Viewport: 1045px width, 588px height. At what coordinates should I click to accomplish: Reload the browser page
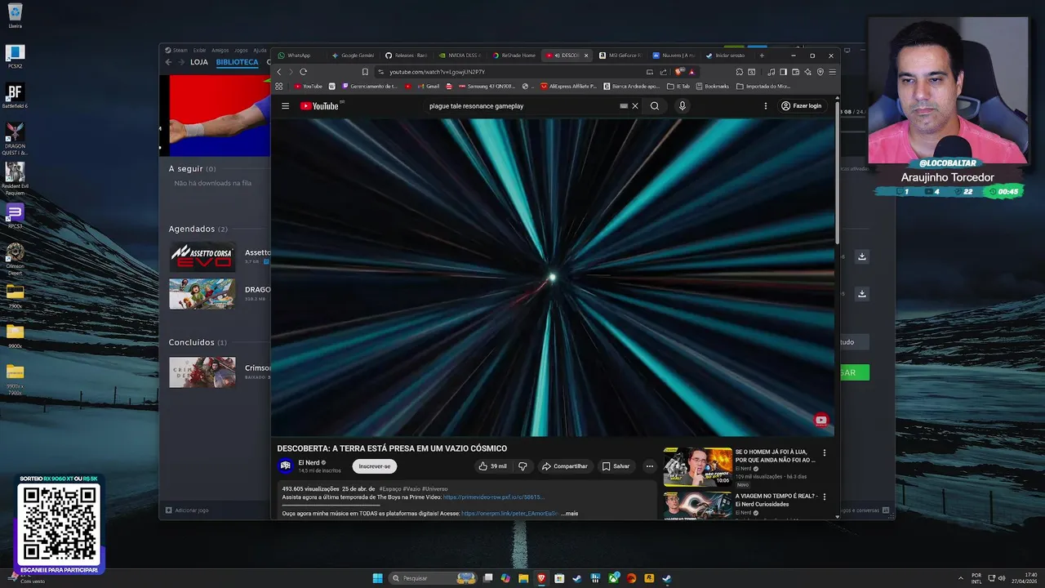pos(303,72)
